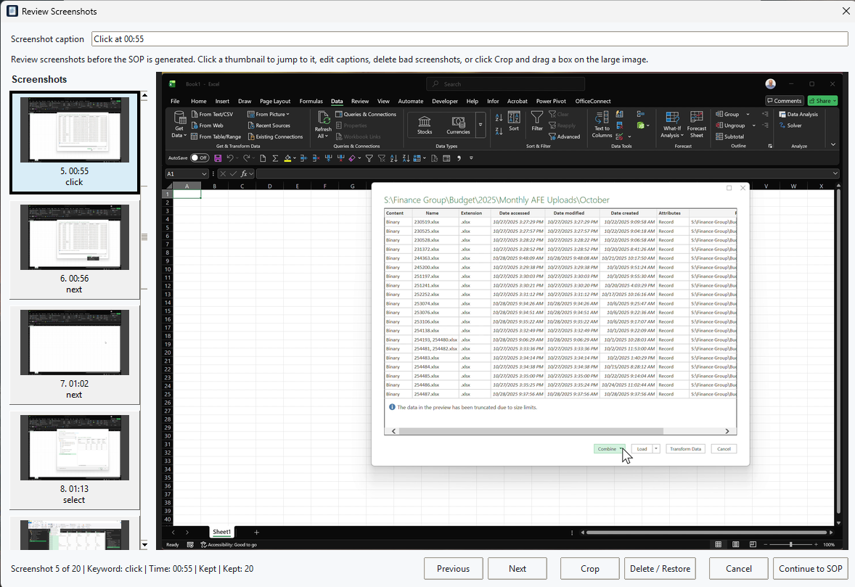Click the Next button

click(517, 568)
